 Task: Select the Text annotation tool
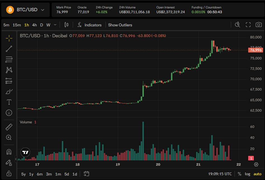(9, 102)
